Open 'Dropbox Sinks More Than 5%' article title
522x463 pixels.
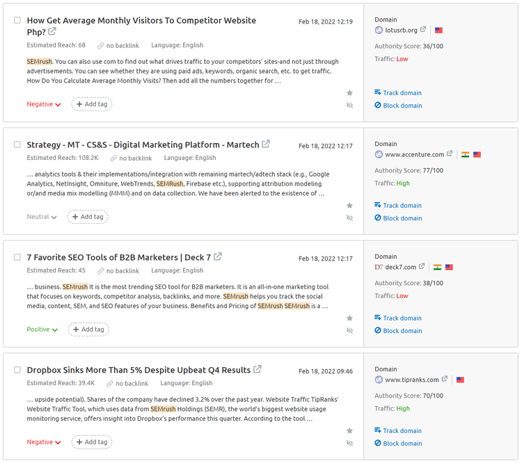139,371
